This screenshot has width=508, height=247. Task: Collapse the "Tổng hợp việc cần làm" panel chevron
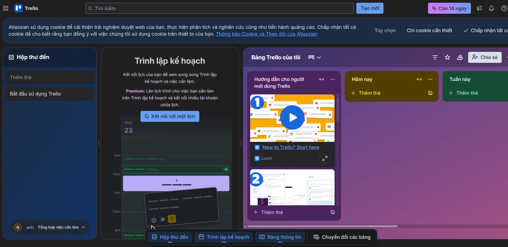(x=84, y=227)
